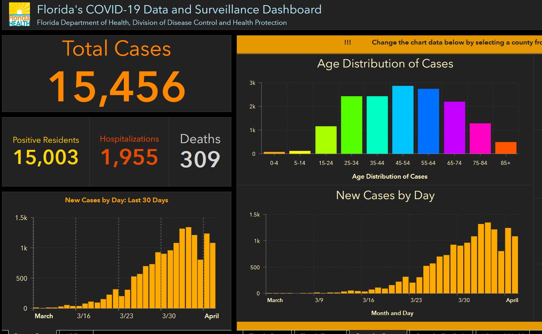
Task: Click the "Hospitalizations" label
Action: pyautogui.click(x=129, y=139)
